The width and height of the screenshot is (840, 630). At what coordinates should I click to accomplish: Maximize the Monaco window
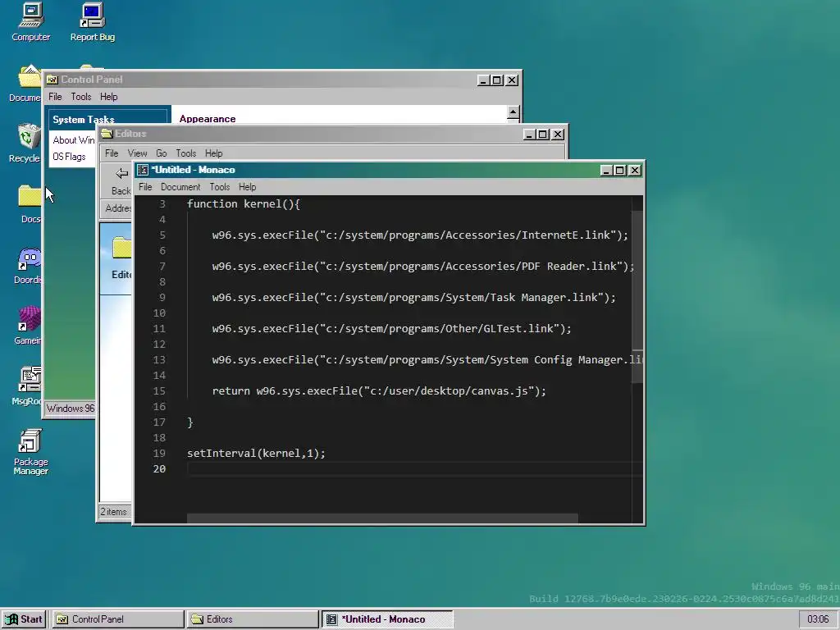620,171
